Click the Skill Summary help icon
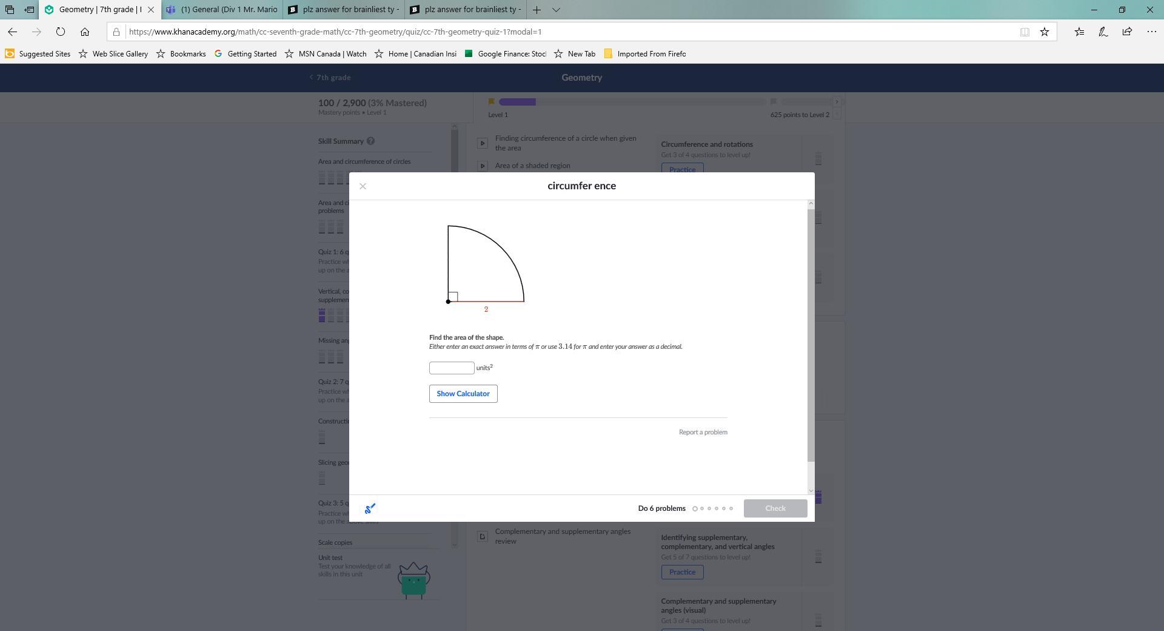This screenshot has height=631, width=1164. 370,141
